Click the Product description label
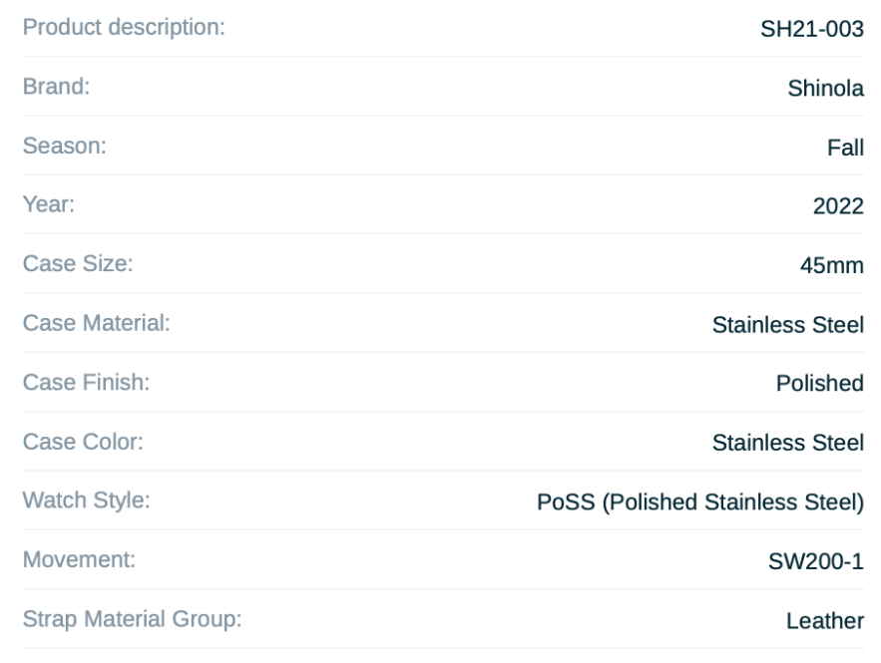The width and height of the screenshot is (881, 663). [124, 28]
